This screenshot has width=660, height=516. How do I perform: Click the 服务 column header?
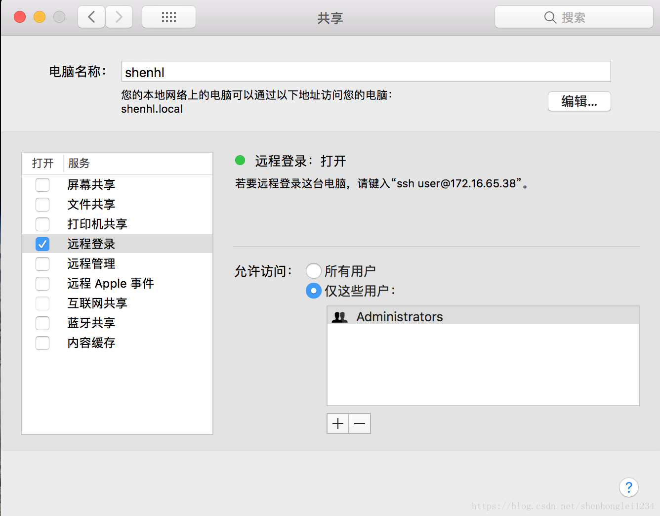[79, 163]
